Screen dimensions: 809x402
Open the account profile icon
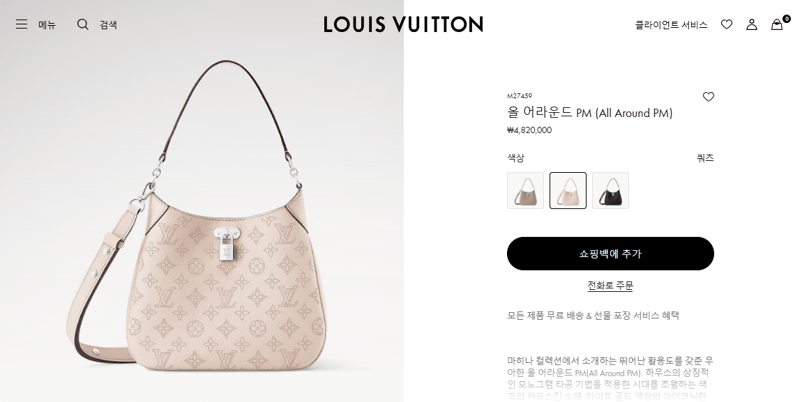[x=752, y=24]
